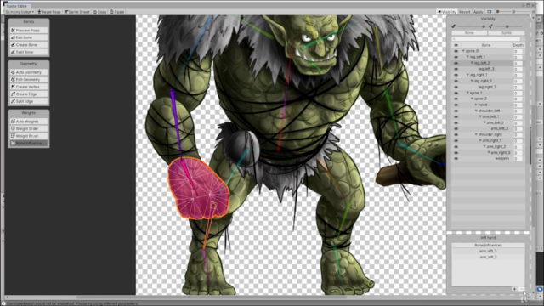544x306 pixels.
Task: Click the bone opacity icon in Visibility panel
Action: click(453, 26)
